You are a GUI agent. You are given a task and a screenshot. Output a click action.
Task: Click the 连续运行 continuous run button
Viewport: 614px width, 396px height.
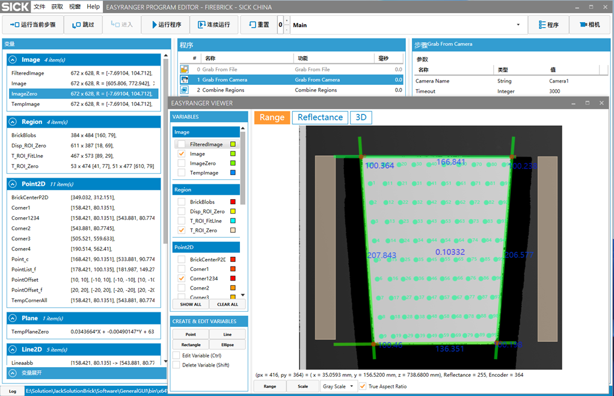pos(214,25)
